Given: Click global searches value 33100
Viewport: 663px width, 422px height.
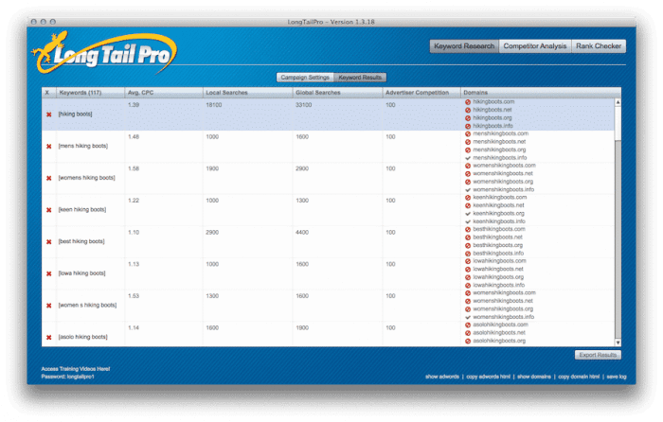Looking at the screenshot, I should 304,105.
